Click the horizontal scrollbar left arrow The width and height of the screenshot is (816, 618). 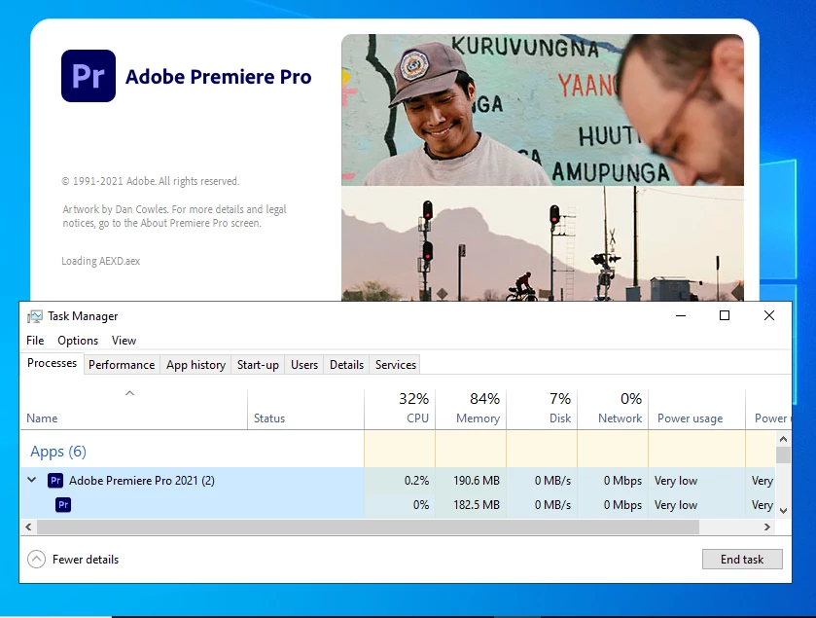(28, 527)
